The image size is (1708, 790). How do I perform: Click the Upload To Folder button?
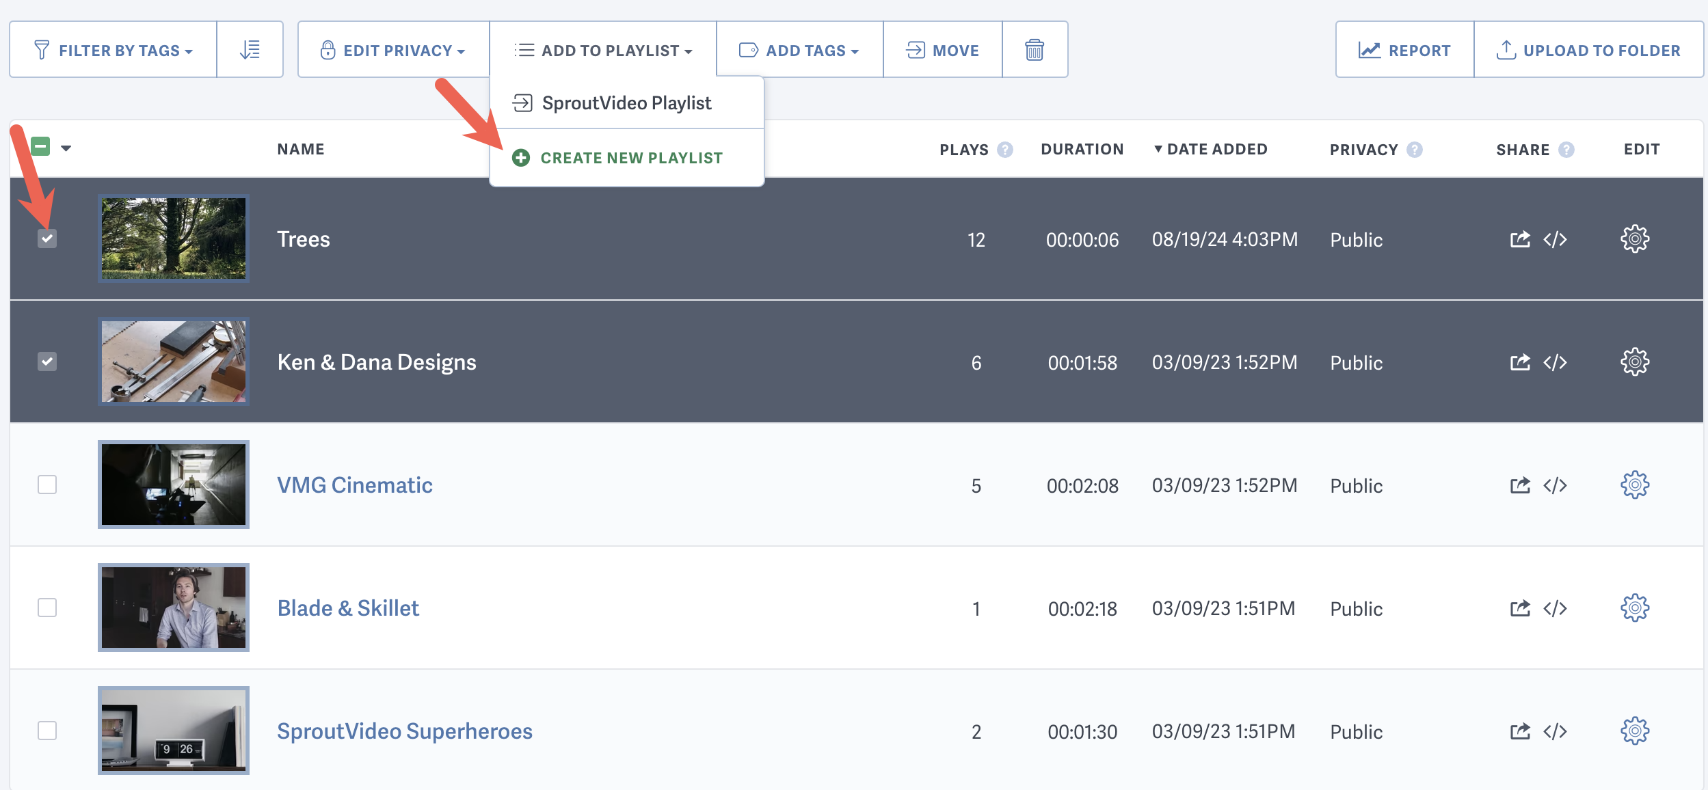[1588, 50]
